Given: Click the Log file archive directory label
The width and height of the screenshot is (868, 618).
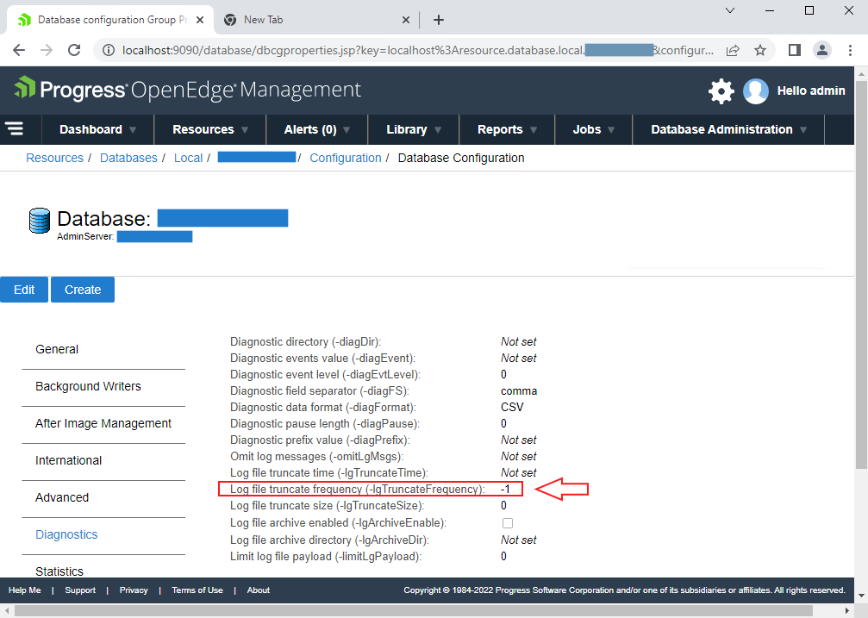Looking at the screenshot, I should 329,540.
